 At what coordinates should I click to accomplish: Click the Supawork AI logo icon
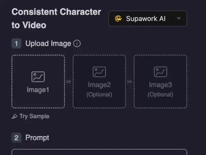119,19
